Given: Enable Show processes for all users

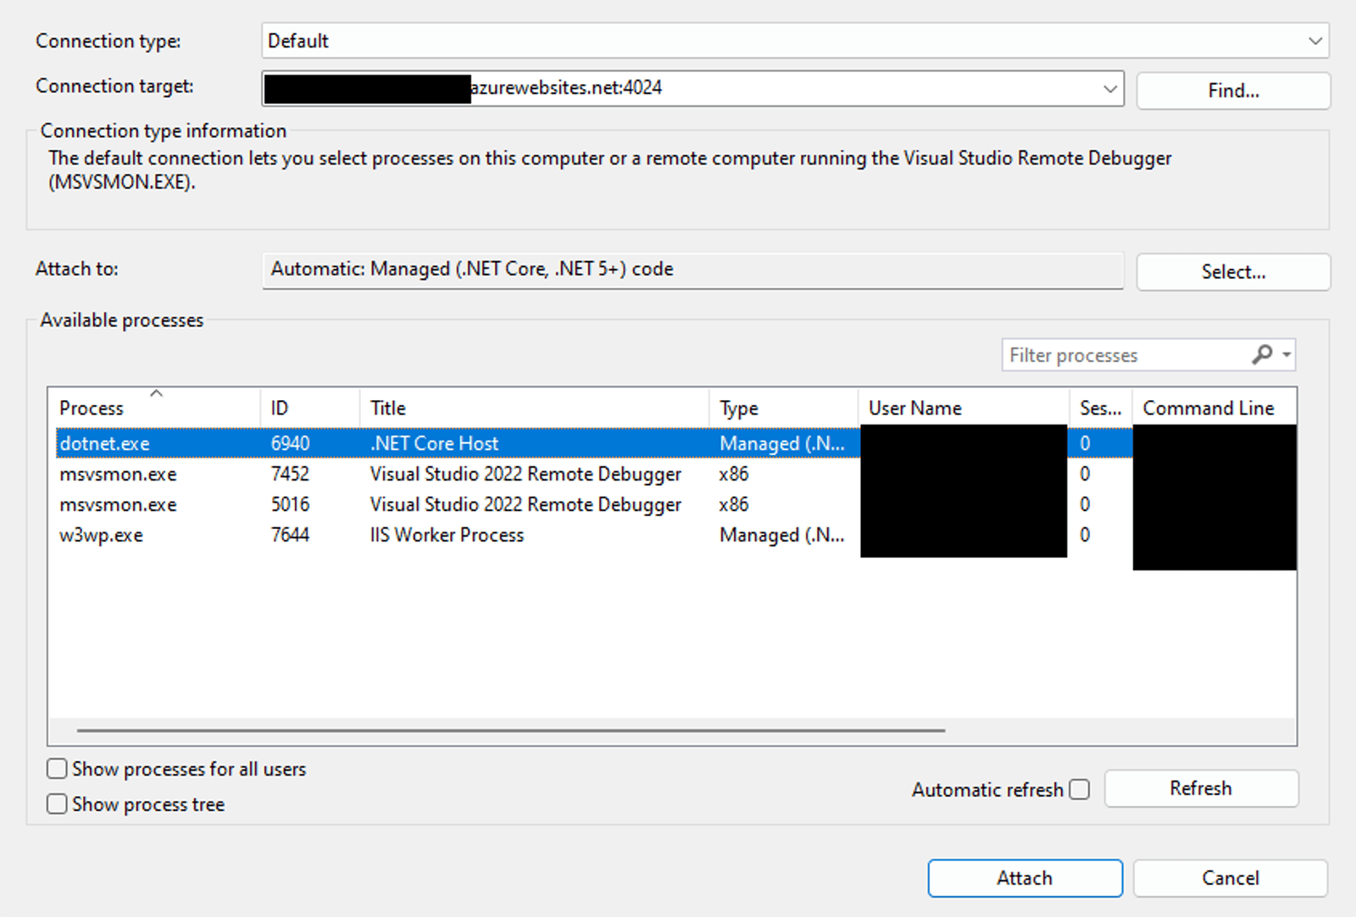Looking at the screenshot, I should (57, 769).
